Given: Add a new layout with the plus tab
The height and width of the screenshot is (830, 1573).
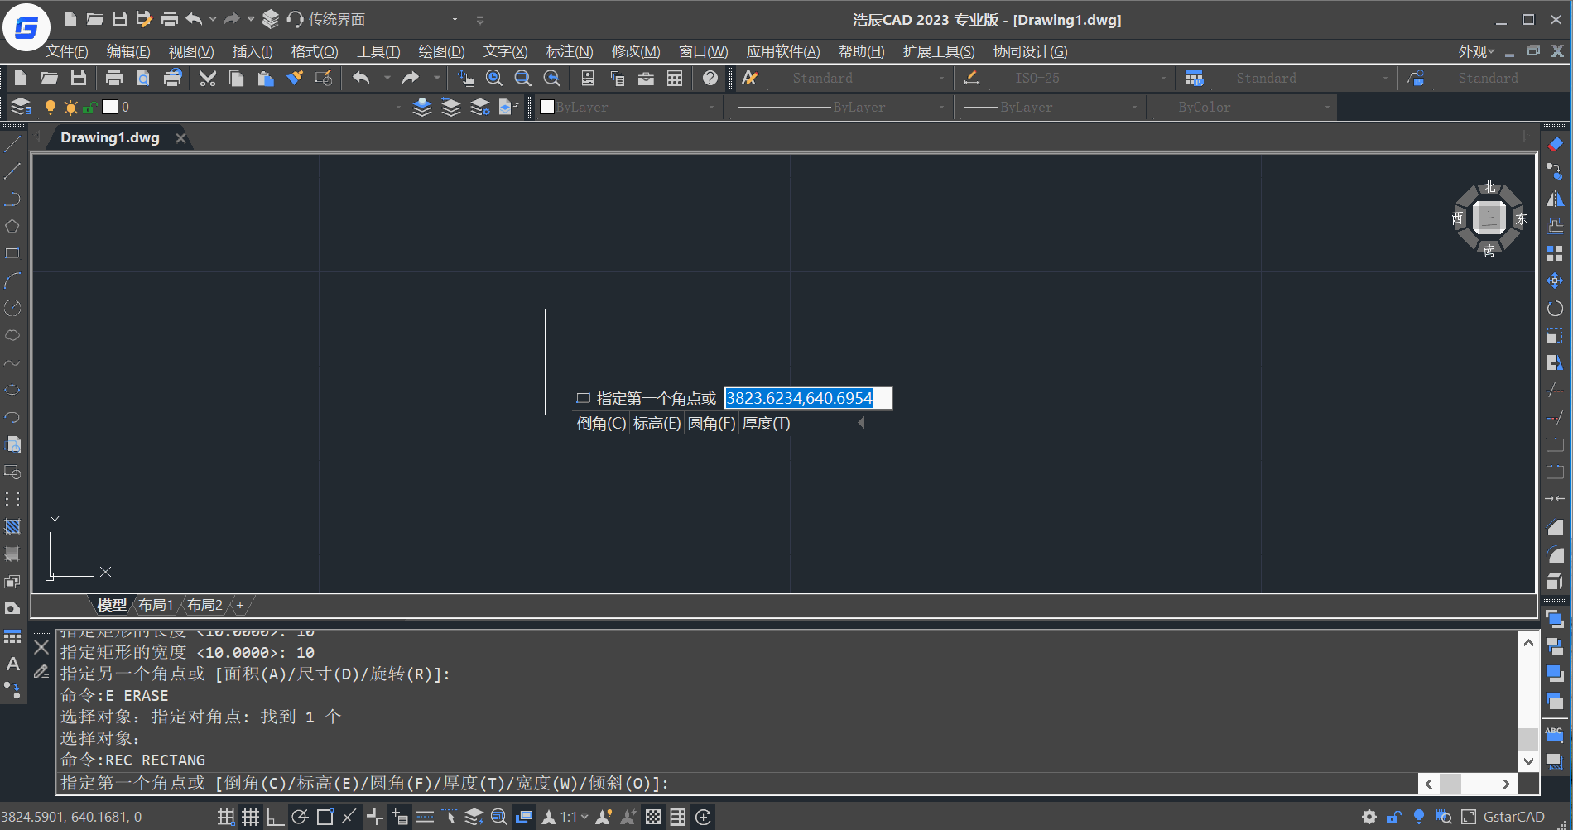Looking at the screenshot, I should 240,605.
